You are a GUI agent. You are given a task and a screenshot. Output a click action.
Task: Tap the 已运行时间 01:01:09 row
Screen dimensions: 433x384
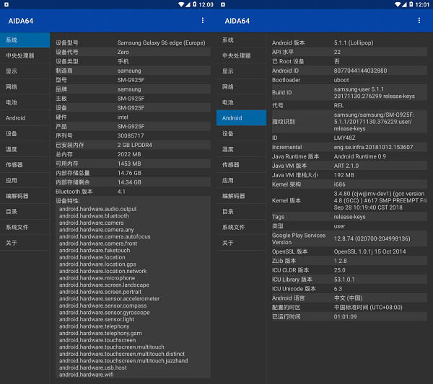click(x=349, y=316)
